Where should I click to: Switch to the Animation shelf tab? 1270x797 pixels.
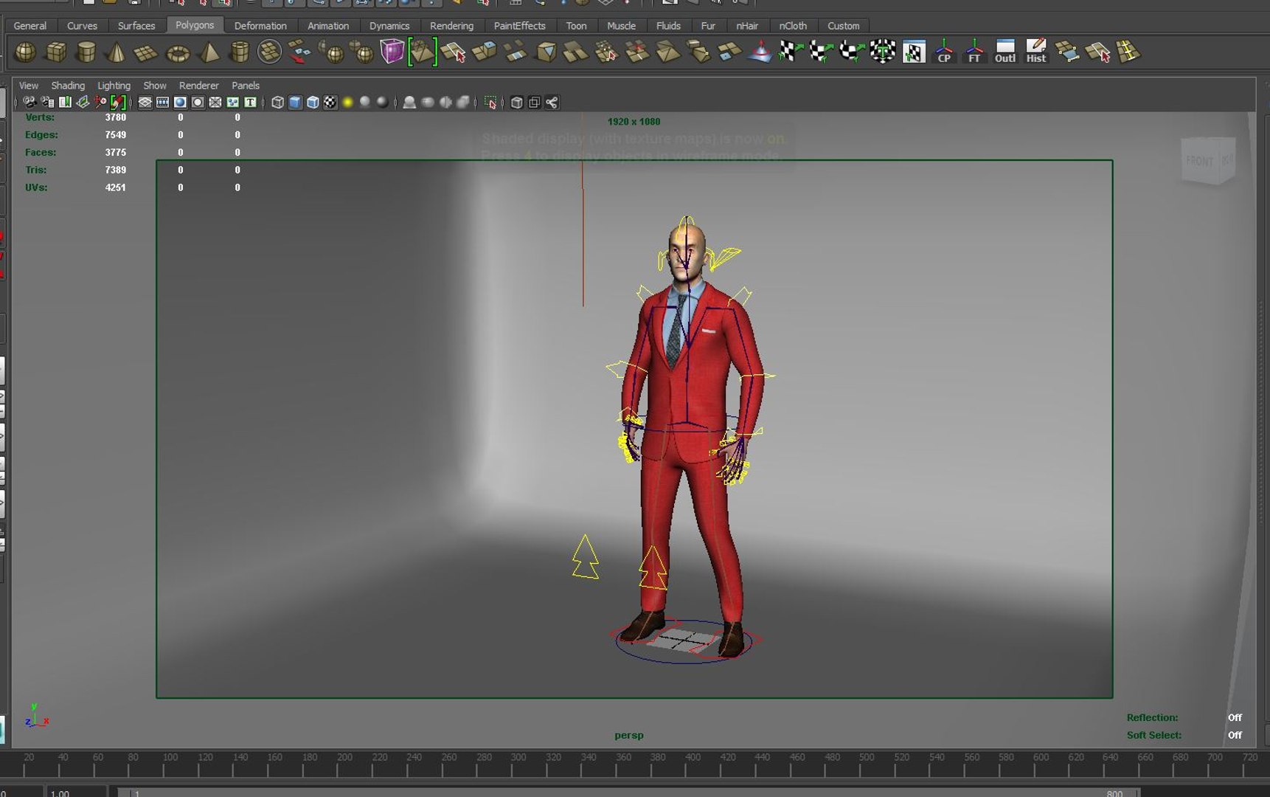pyautogui.click(x=328, y=26)
